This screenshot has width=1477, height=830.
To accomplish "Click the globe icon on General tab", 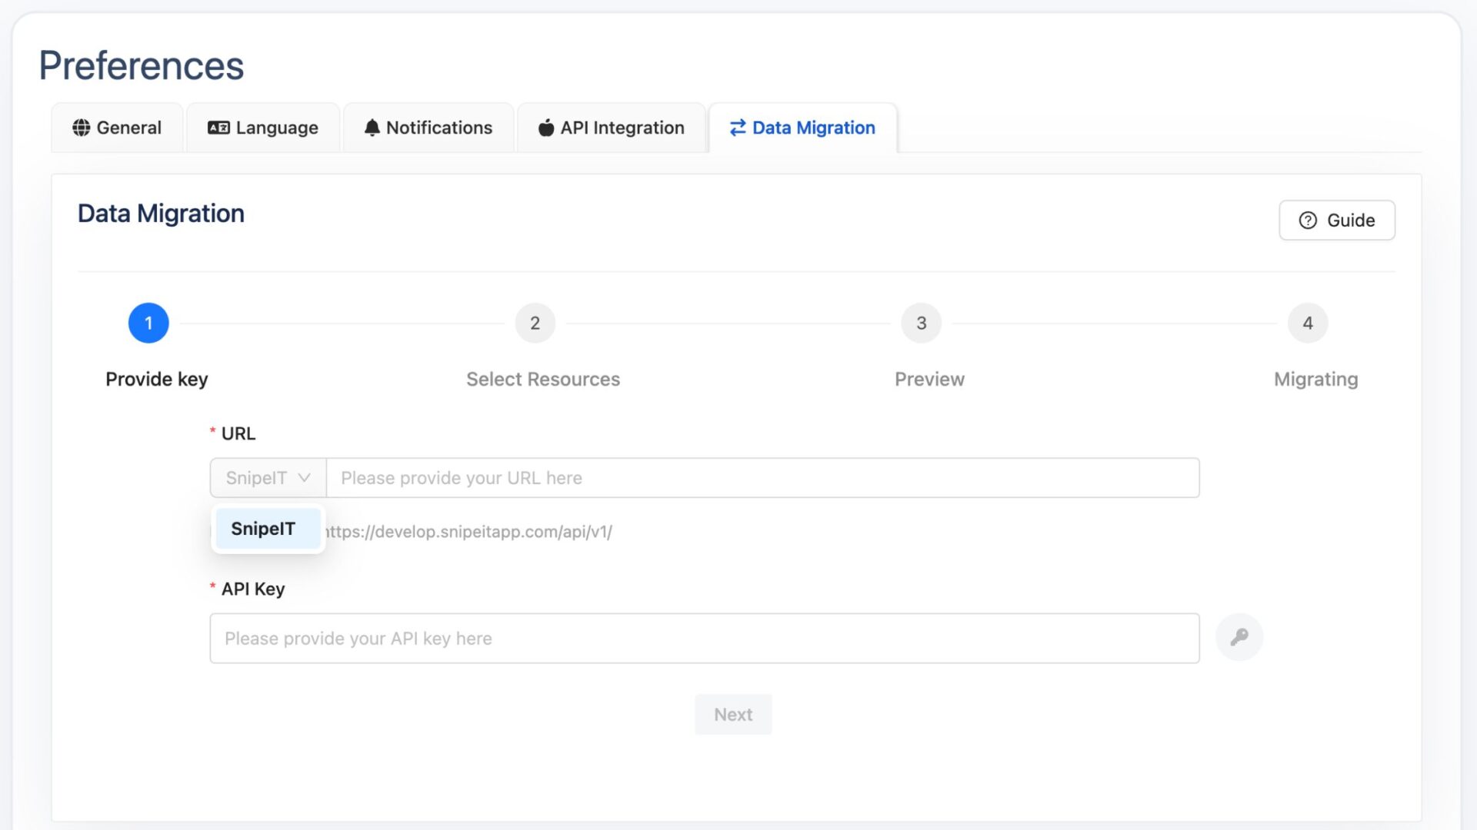I will coord(80,127).
